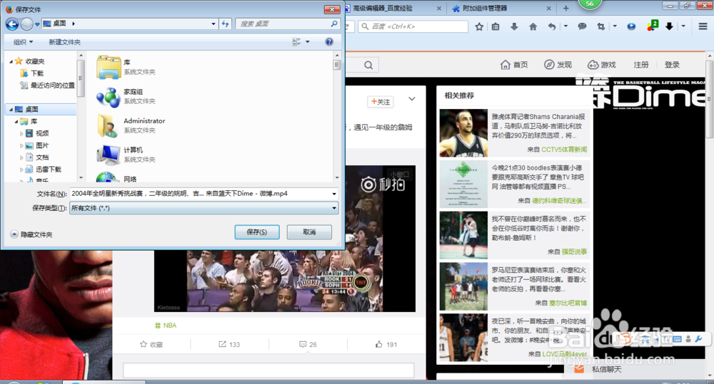Screen dimensions: 714x384
Task: Refresh the save dialog location
Action: pyautogui.click(x=226, y=24)
